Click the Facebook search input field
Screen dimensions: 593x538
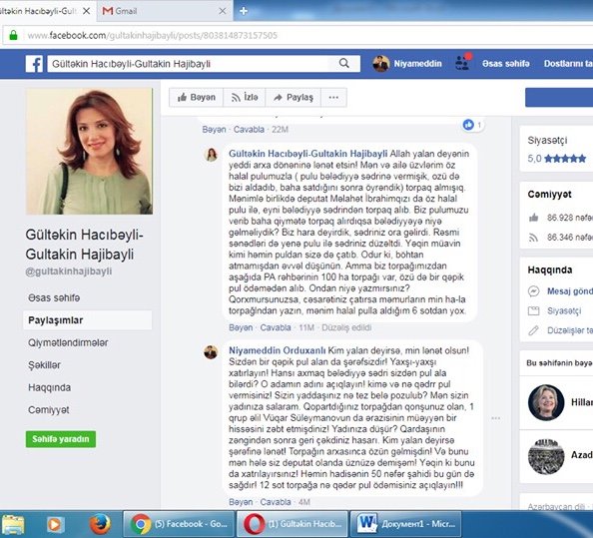[193, 64]
